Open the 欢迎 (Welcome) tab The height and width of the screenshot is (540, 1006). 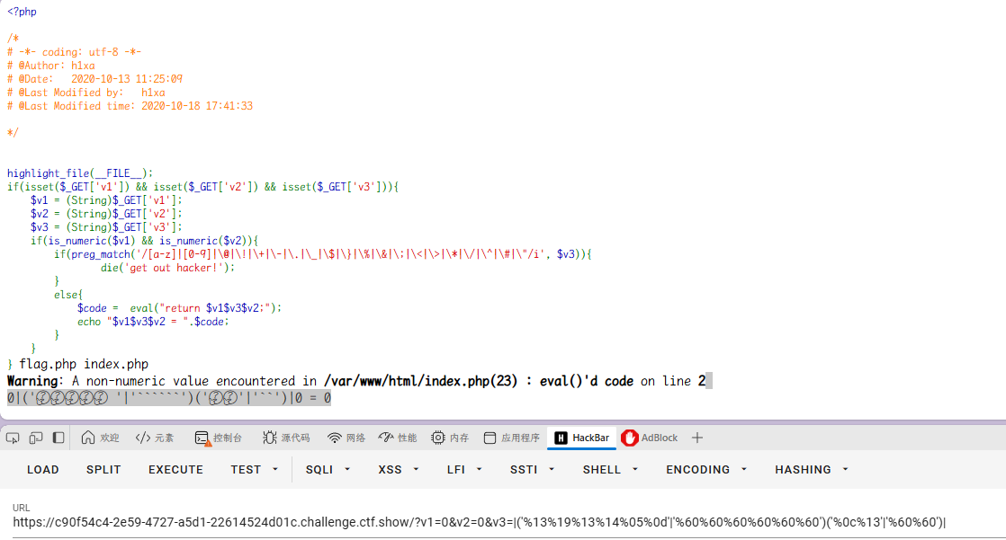[101, 438]
